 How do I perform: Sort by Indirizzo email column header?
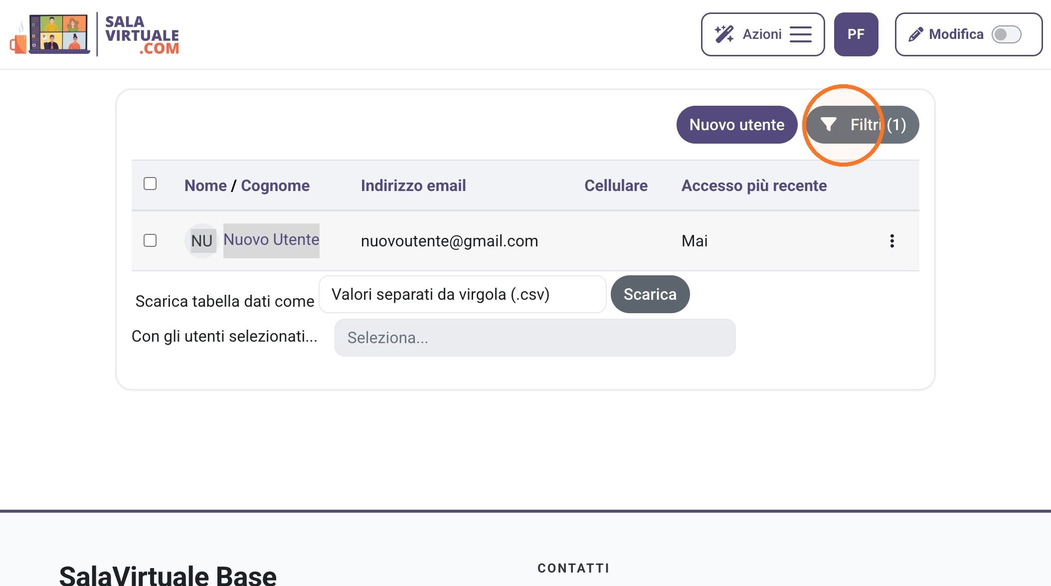pos(413,186)
